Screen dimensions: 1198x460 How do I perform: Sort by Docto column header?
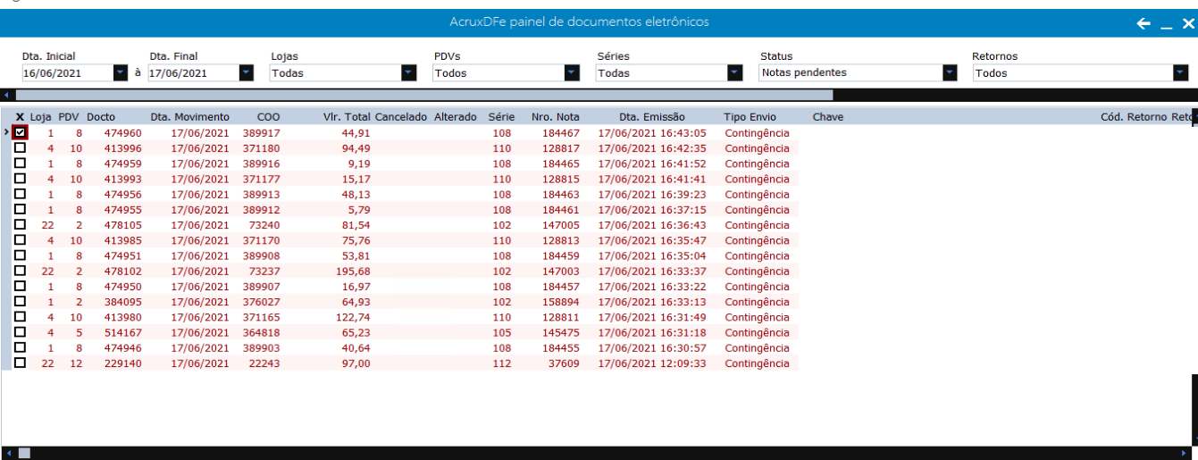point(101,117)
